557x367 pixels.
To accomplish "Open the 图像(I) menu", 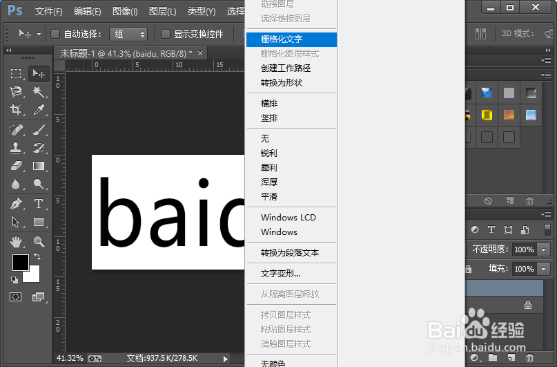I will pyautogui.click(x=125, y=12).
